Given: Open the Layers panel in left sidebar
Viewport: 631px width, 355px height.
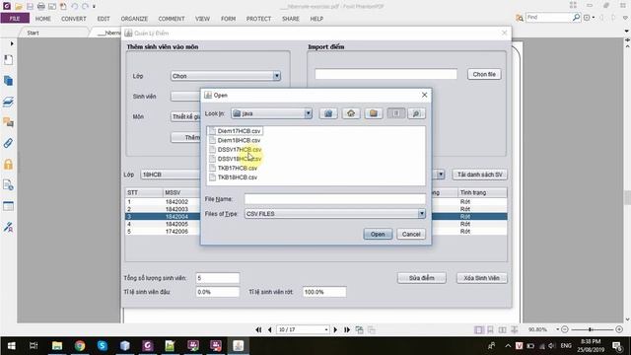Looking at the screenshot, I should (8, 102).
